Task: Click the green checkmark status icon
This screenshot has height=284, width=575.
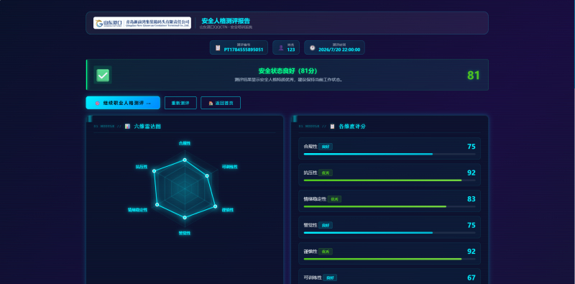Action: pos(103,75)
